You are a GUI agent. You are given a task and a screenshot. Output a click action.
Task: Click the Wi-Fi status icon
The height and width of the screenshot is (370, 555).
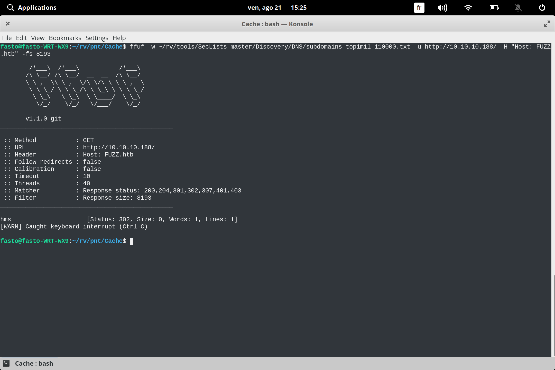click(x=468, y=7)
